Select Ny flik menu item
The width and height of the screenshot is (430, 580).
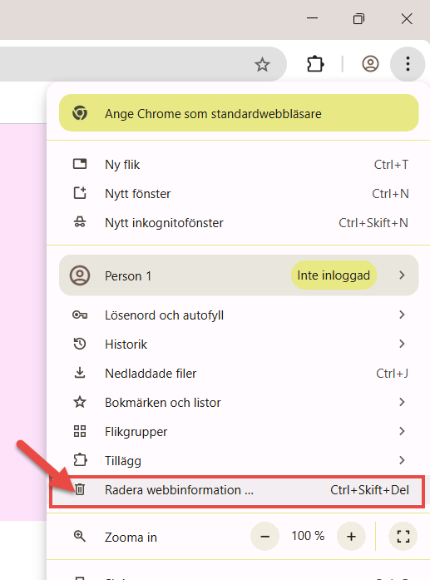[x=238, y=164]
